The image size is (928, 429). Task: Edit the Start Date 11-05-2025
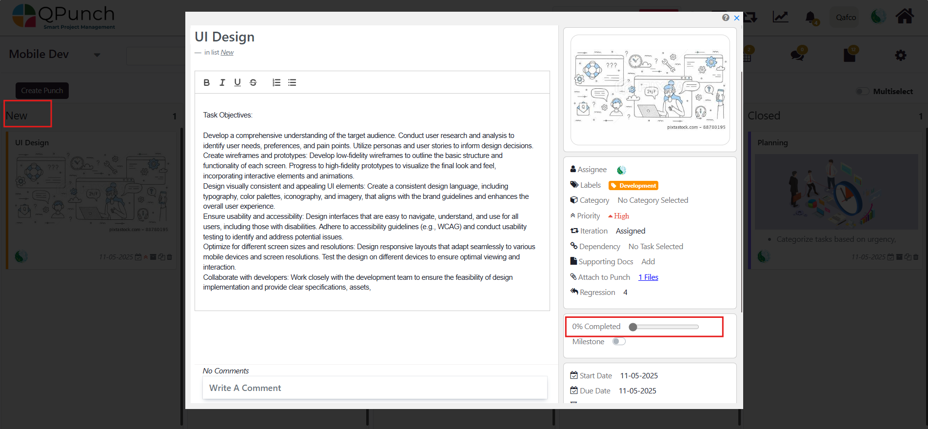pos(639,376)
